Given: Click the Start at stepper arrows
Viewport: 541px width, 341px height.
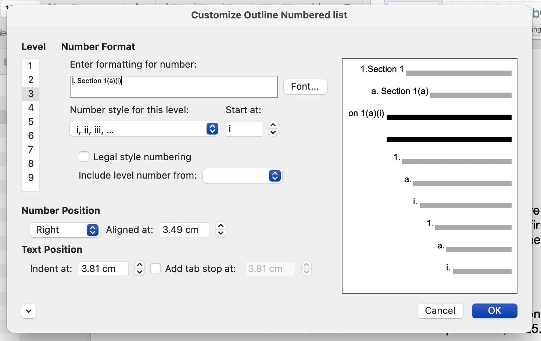Looking at the screenshot, I should coord(273,129).
